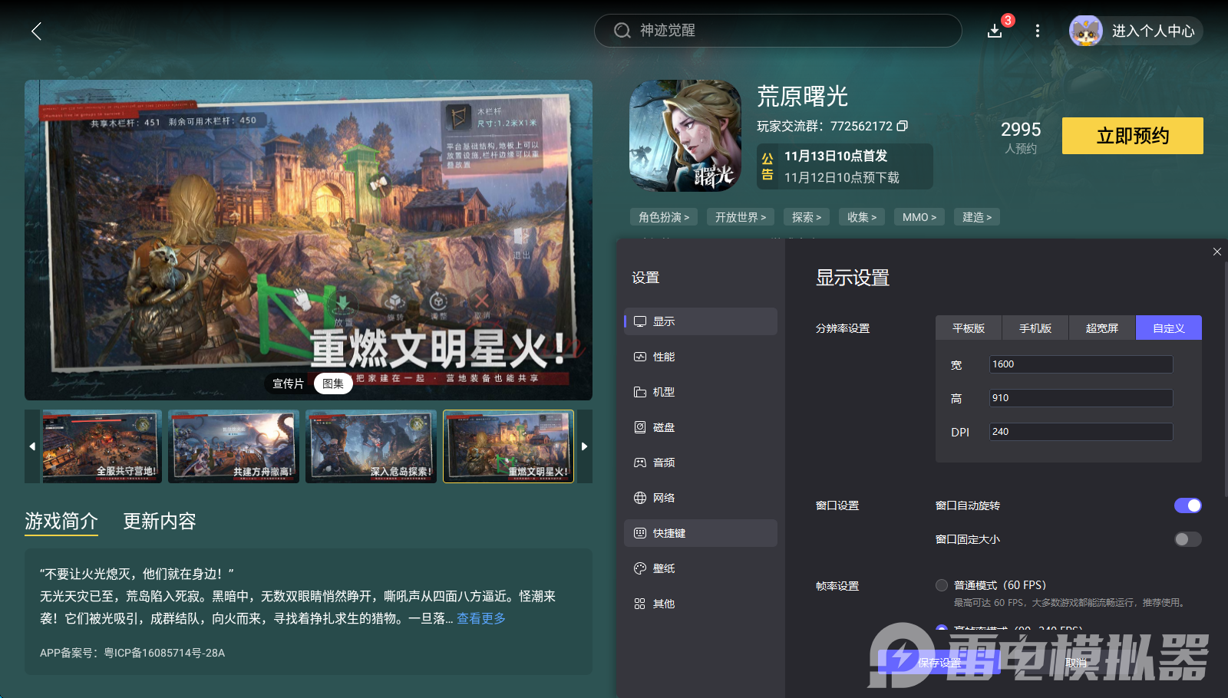Disable 窗口自动旋转
This screenshot has width=1228, height=698.
pos(1187,505)
